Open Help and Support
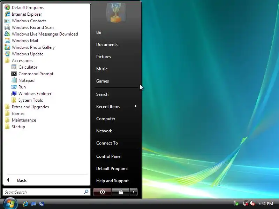Viewport: 279px width, 209px height. coord(112,181)
